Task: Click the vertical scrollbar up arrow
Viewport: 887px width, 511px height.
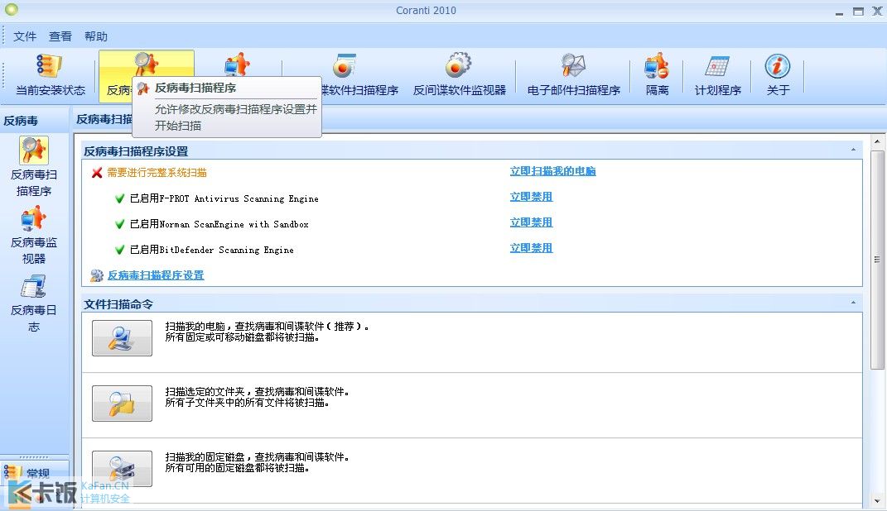Action: tap(877, 141)
